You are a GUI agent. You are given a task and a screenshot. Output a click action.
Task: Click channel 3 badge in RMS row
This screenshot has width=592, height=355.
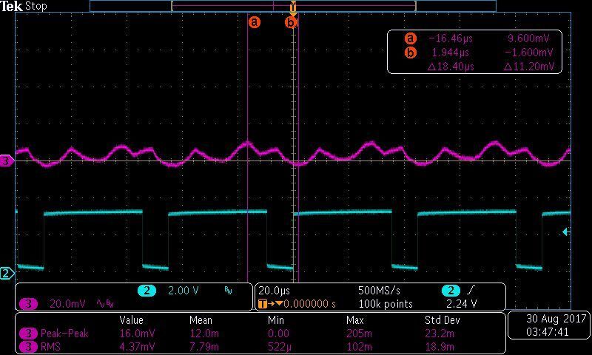(x=28, y=347)
